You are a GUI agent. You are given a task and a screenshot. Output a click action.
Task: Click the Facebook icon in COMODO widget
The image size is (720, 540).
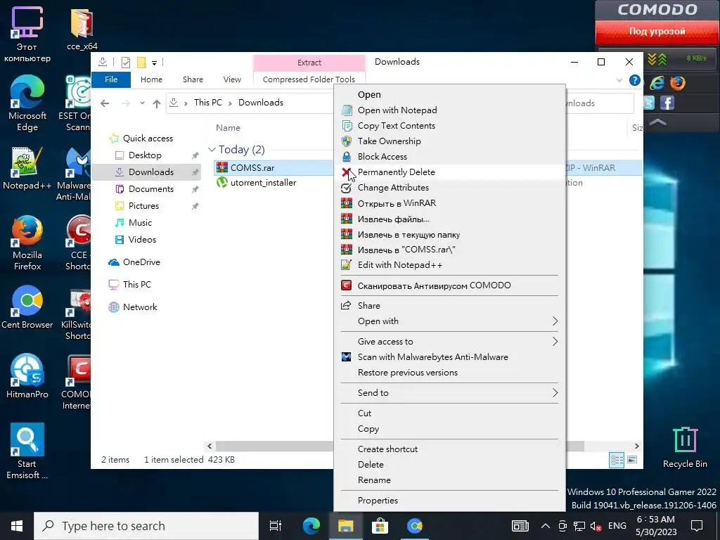click(667, 103)
